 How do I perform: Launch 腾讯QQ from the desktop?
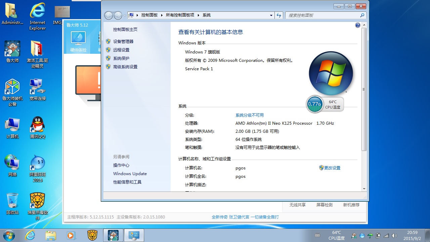[37, 128]
